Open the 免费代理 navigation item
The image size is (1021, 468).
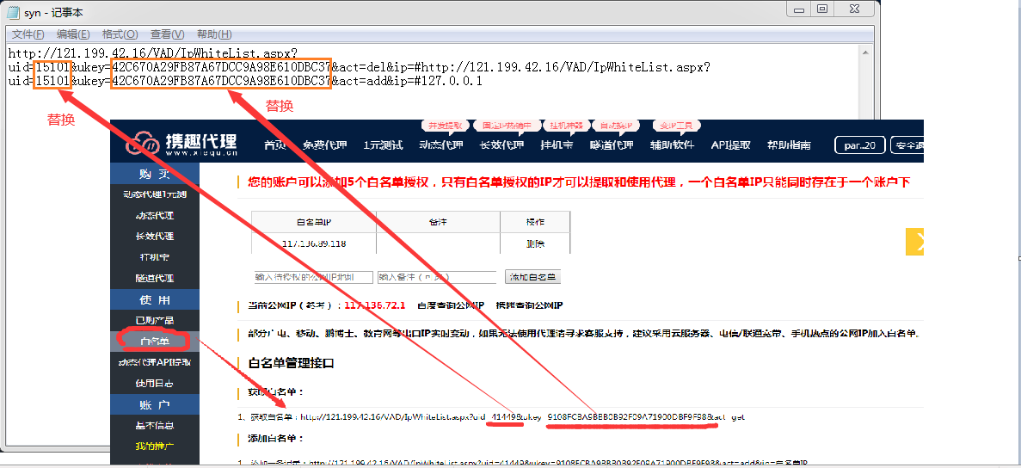coord(325,145)
